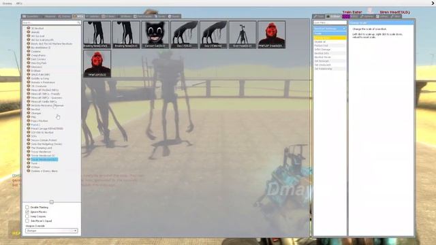Click the icon beside Postal 2 category
Image resolution: width=436 pixels, height=245 pixels.
click(29, 125)
